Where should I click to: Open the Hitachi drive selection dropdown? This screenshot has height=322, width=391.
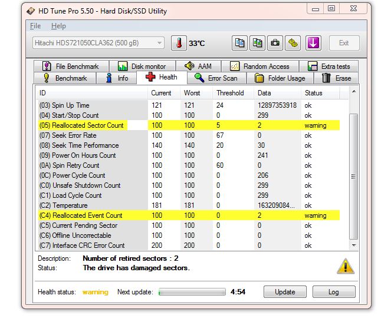pyautogui.click(x=98, y=43)
